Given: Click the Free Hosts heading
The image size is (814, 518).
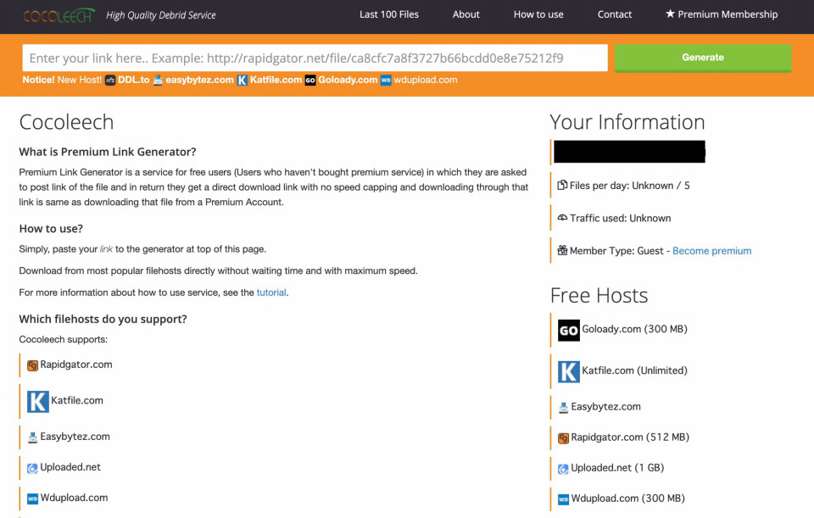Looking at the screenshot, I should click(x=599, y=296).
